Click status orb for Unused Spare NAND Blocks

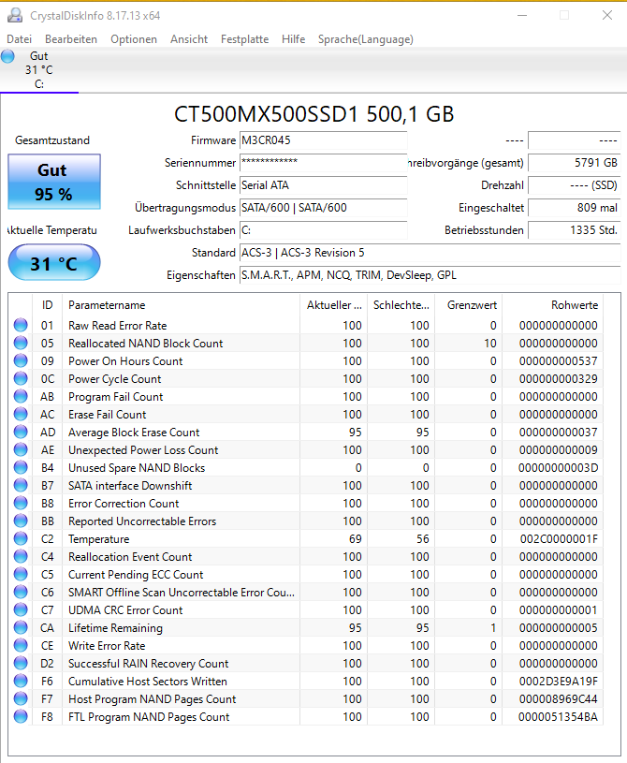(x=21, y=467)
